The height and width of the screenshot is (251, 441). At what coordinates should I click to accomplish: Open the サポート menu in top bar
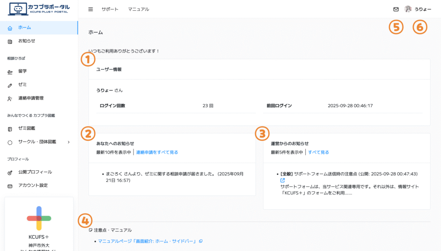pos(110,9)
